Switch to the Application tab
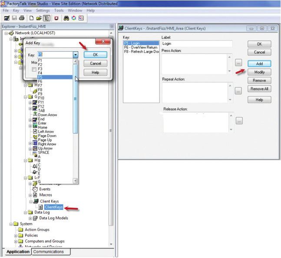This screenshot has width=281, height=258. click(x=18, y=252)
